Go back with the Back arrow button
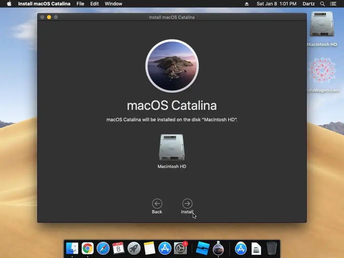 click(x=157, y=204)
